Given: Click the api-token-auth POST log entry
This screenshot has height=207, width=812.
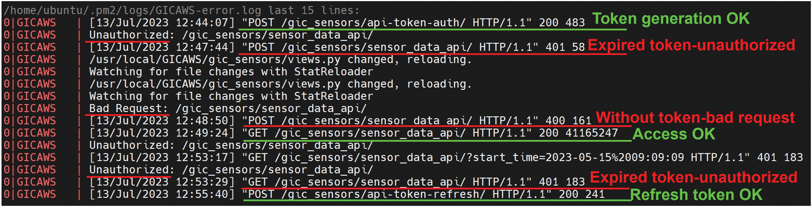Looking at the screenshot, I should click(x=413, y=23).
